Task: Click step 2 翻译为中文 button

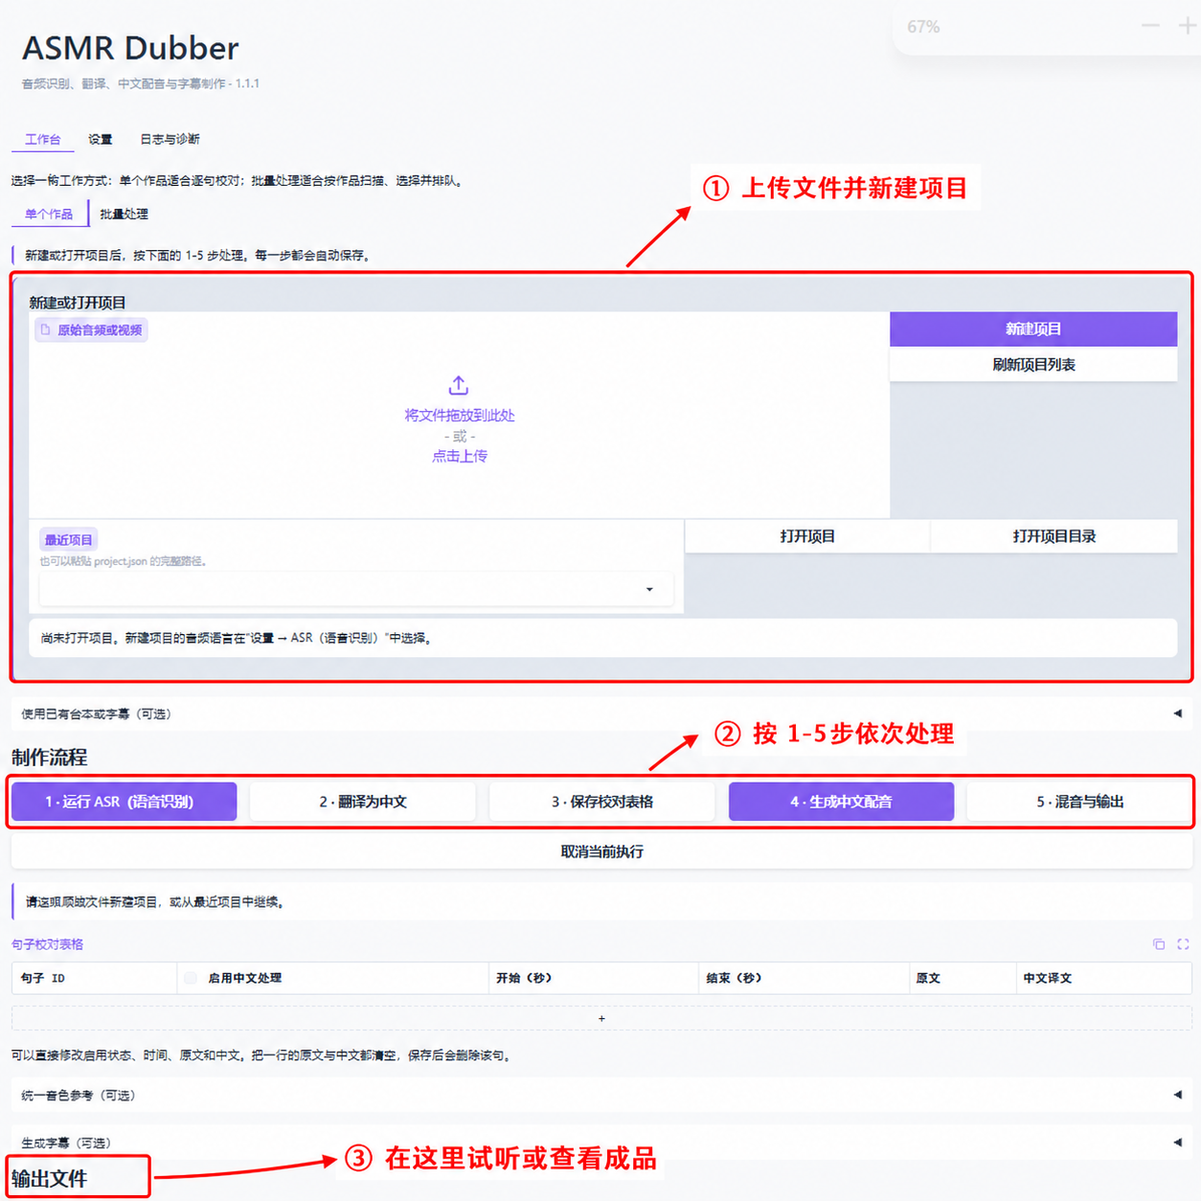Action: [363, 802]
